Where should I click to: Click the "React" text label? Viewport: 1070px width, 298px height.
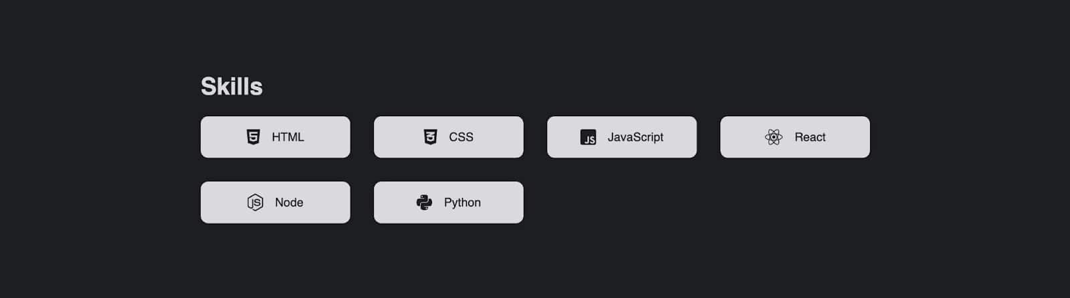point(810,137)
